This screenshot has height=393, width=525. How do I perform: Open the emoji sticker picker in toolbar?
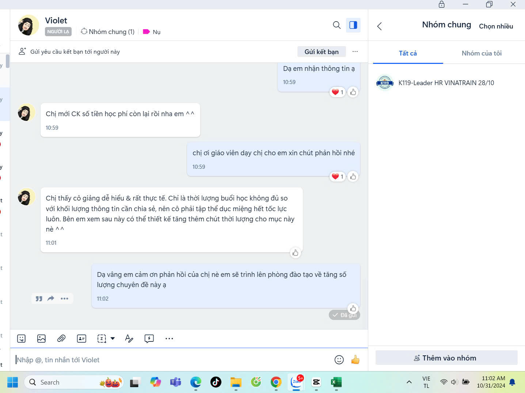[22, 339]
